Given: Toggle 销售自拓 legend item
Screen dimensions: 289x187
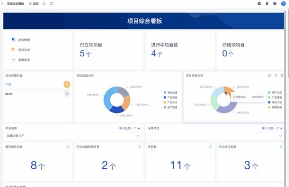Looking at the screenshot, I should pos(275,107).
